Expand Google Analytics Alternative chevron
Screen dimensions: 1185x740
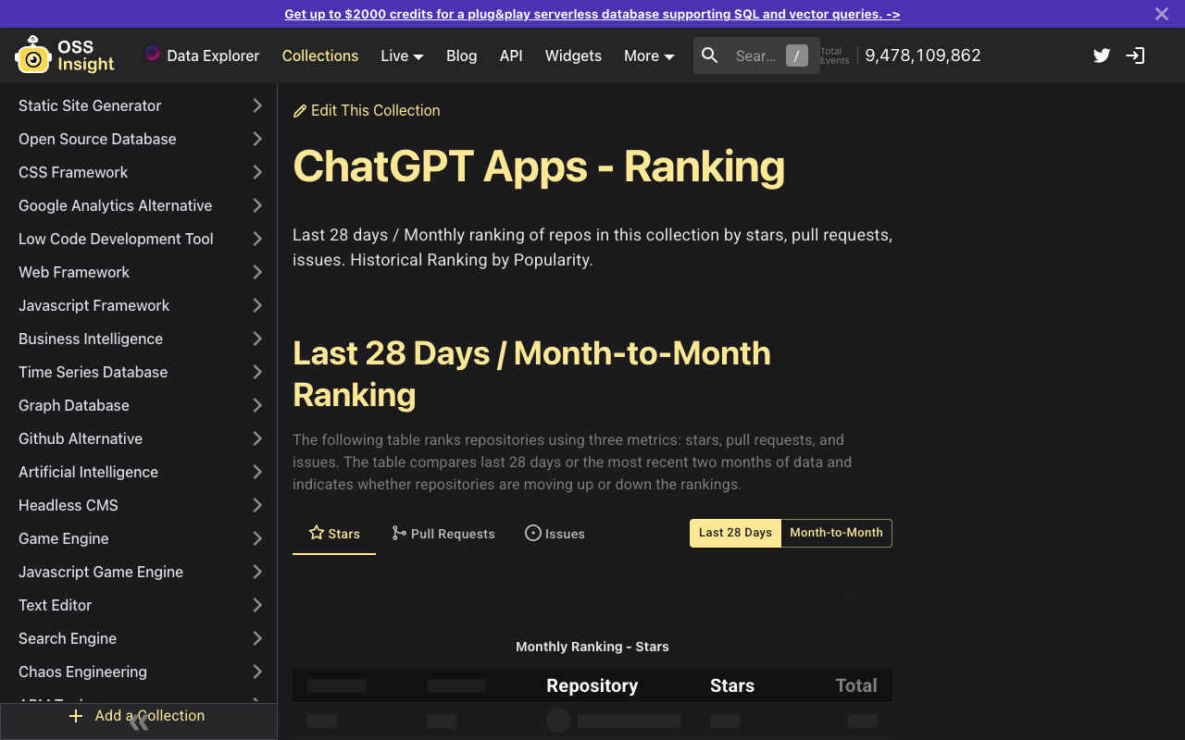click(x=257, y=205)
